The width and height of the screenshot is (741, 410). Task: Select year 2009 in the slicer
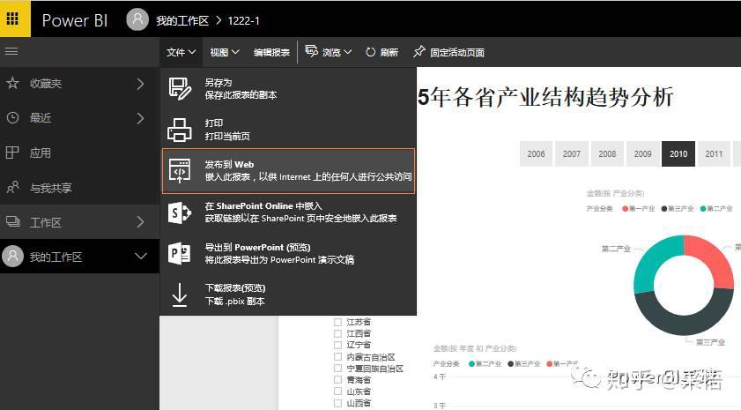(x=642, y=153)
